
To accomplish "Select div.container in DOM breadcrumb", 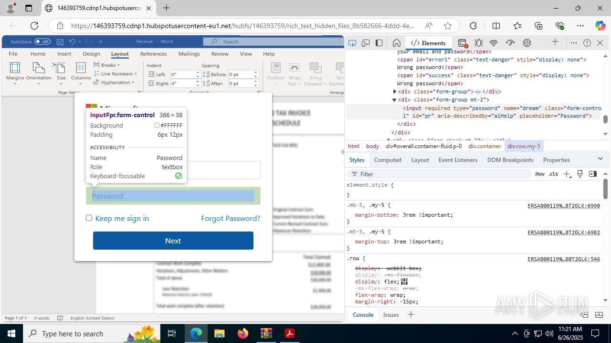I will [x=485, y=146].
